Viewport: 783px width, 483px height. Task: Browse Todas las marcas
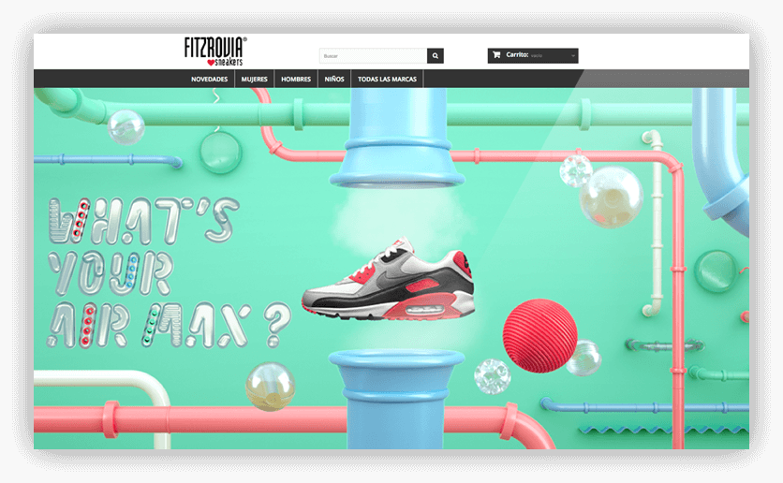pos(387,79)
